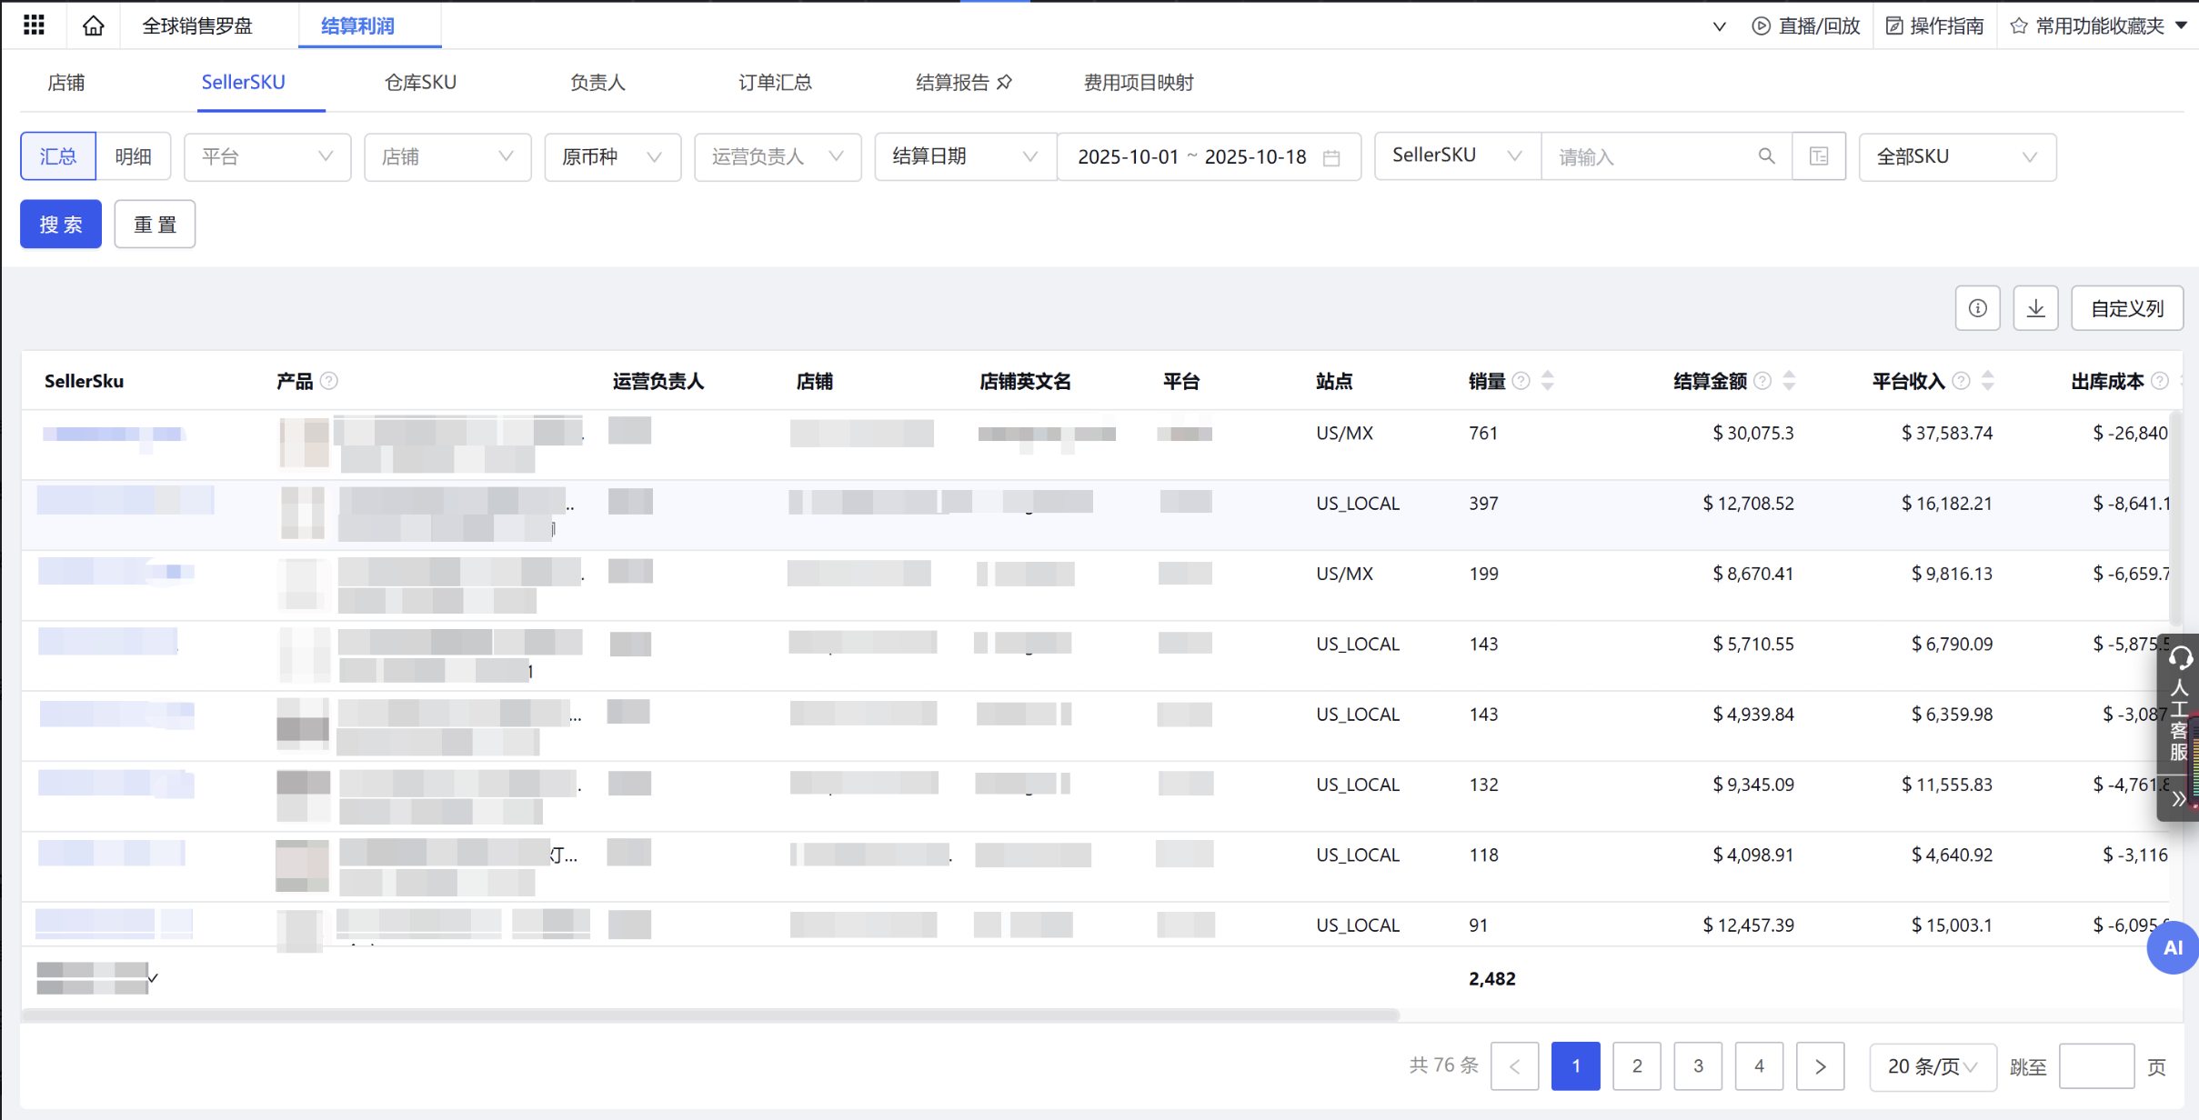Toggle sort on the 销量 column
This screenshot has height=1120, width=2199.
point(1546,381)
